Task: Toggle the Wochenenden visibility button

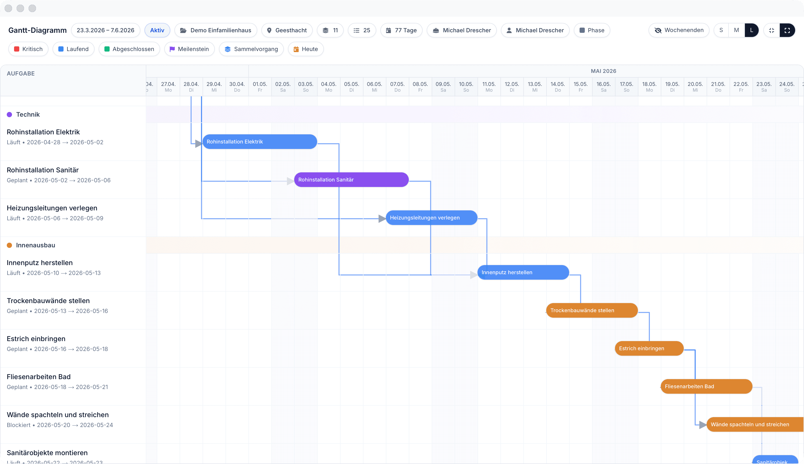Action: click(x=679, y=30)
